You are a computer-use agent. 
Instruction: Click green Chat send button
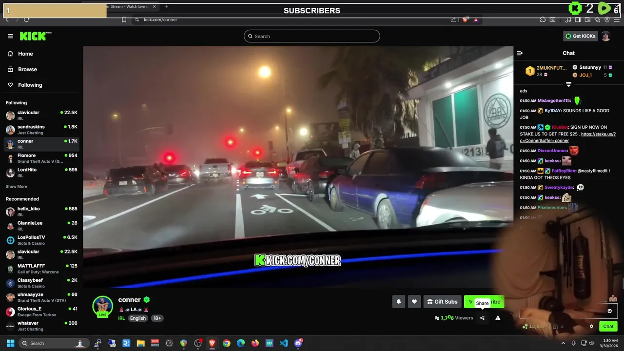pyautogui.click(x=608, y=327)
